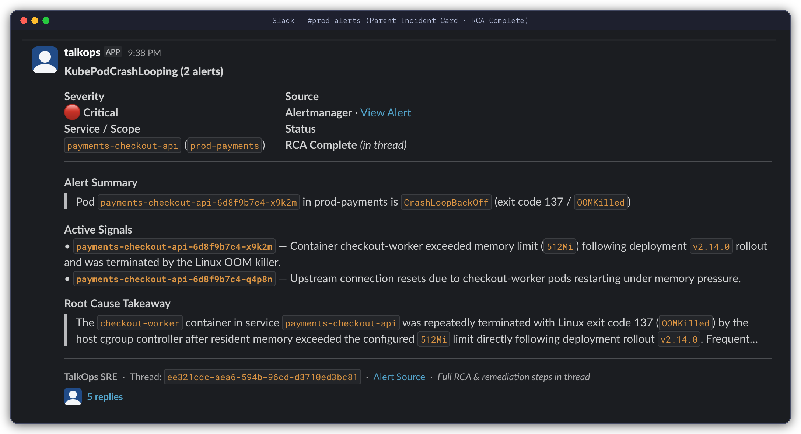This screenshot has height=434, width=801.
Task: Click the Alertmanager source text
Action: pyautogui.click(x=318, y=112)
